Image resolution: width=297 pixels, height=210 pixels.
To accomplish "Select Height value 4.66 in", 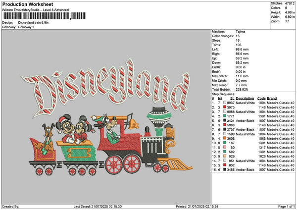I will (290, 12).
